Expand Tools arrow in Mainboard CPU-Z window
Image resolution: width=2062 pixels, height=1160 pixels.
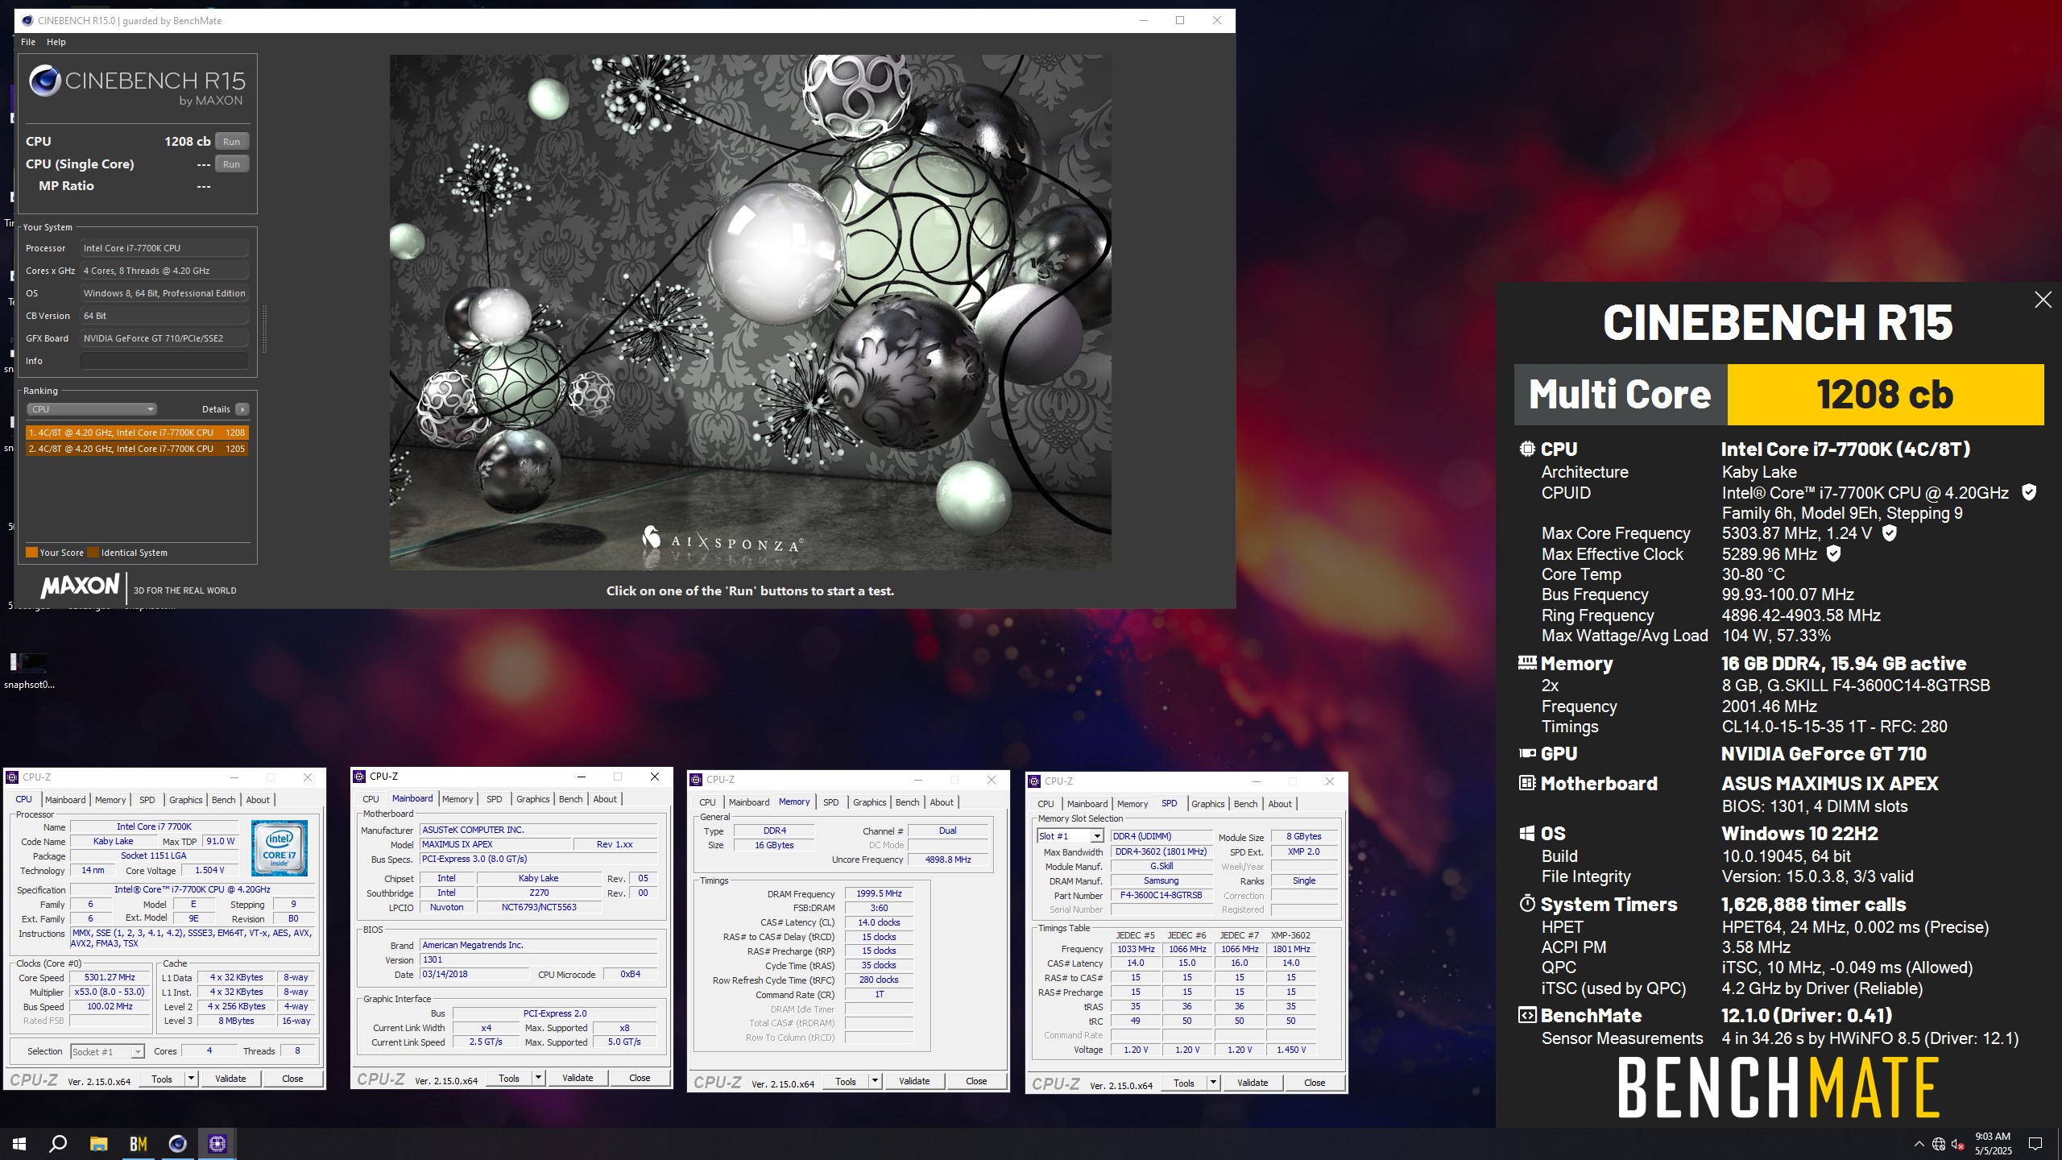pos(538,1078)
